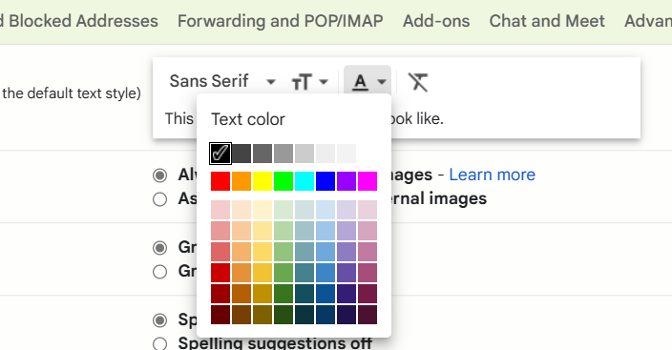Select the radio button ending in 'images - Learn more'
The width and height of the screenshot is (672, 350).
[x=159, y=175]
